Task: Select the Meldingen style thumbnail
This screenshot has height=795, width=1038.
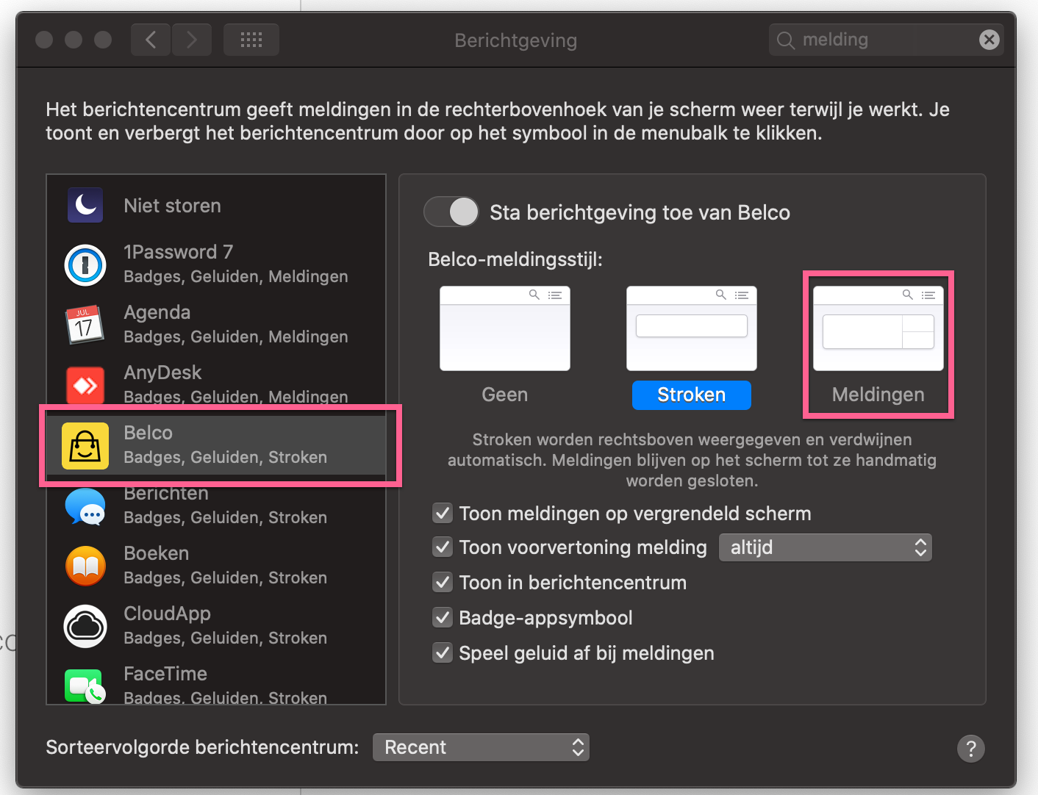Action: tap(878, 328)
